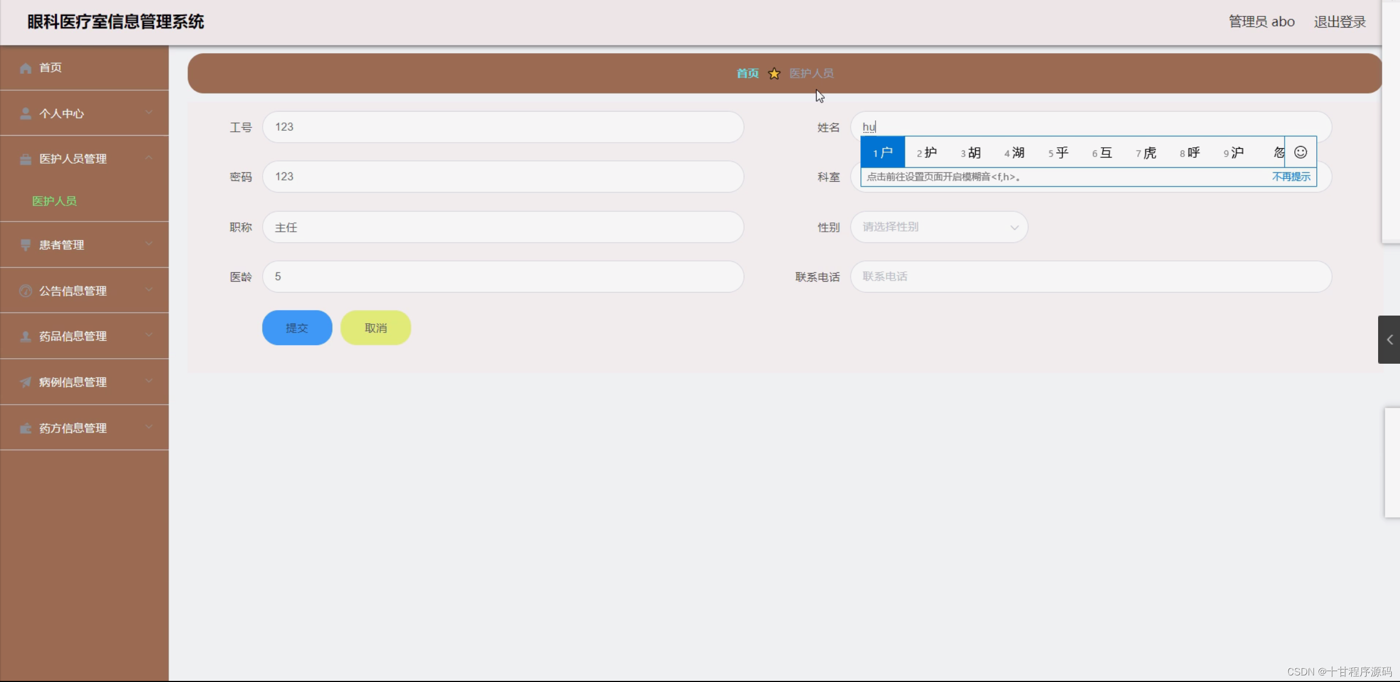1400x682 pixels.
Task: Choose candidate 护 in the IME bar
Action: 928,153
